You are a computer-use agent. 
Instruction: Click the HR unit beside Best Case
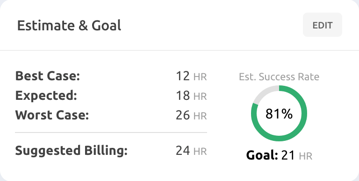coord(200,77)
